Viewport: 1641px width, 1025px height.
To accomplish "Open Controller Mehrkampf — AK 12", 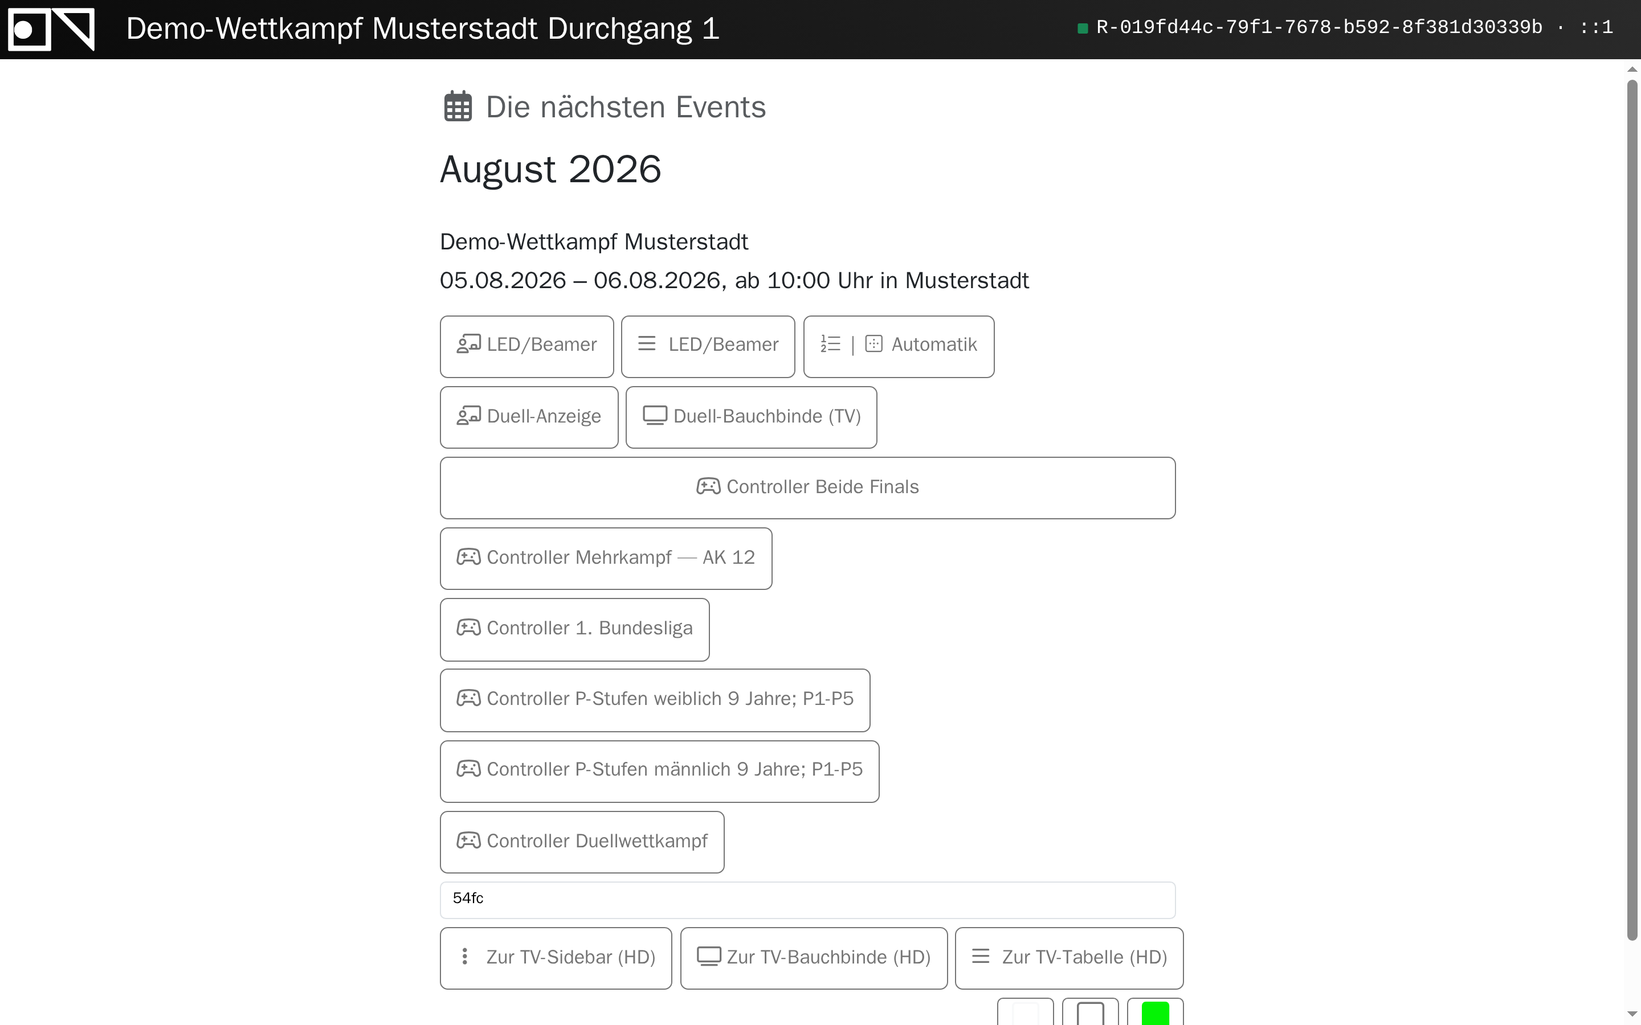I will pos(606,558).
